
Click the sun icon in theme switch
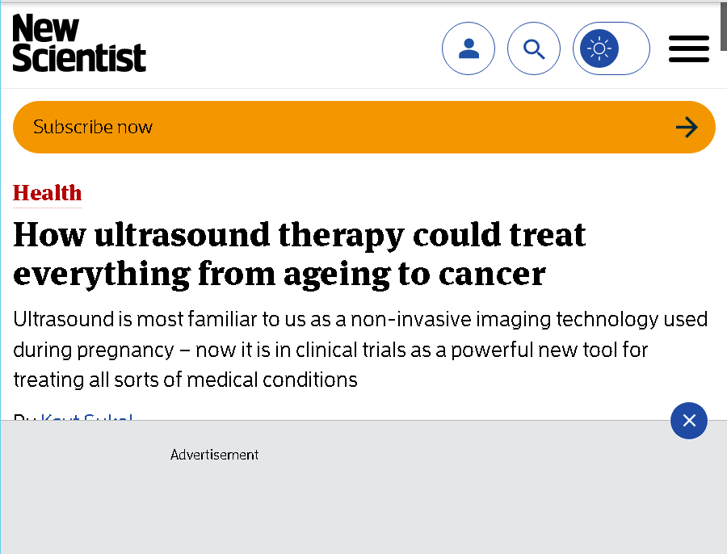[599, 48]
